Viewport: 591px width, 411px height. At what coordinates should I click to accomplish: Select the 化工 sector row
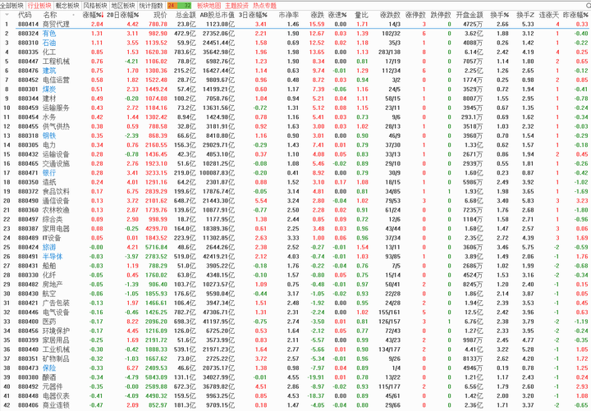point(295,52)
